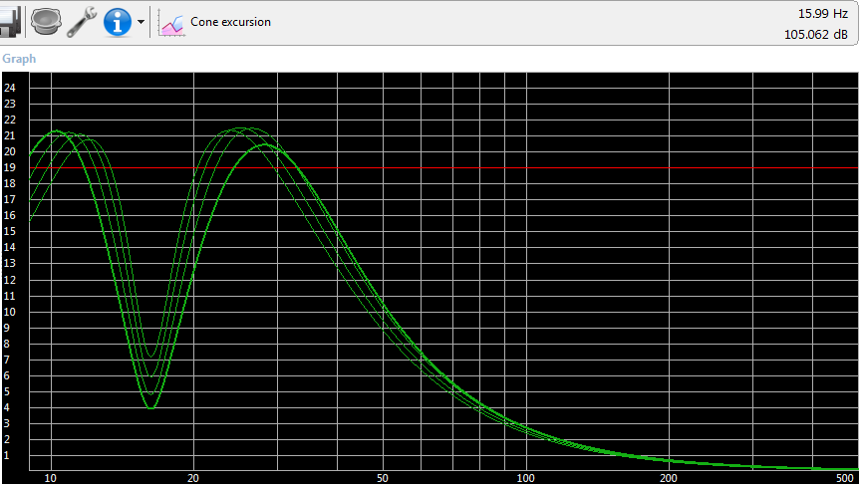Image resolution: width=862 pixels, height=485 pixels.
Task: Click the Cone excursion graph icon
Action: tap(171, 23)
